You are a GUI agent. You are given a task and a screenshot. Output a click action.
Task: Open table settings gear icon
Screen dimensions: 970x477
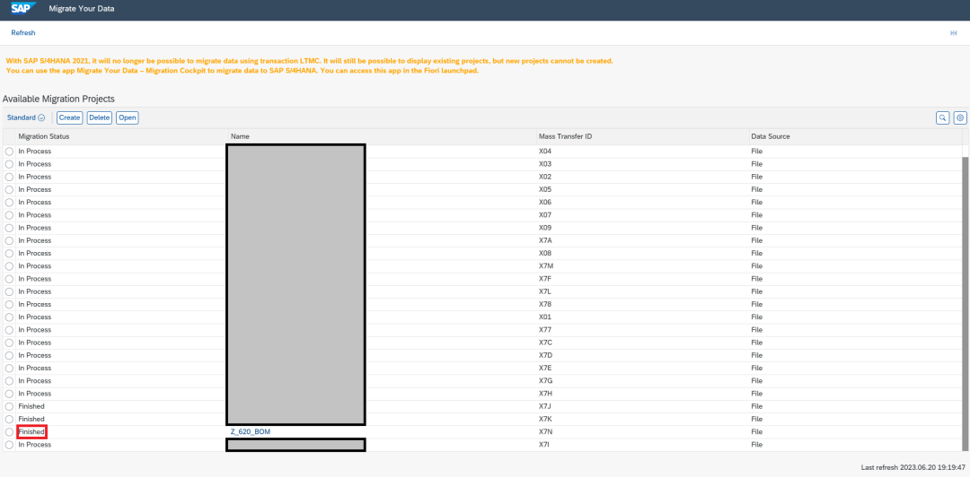[960, 117]
